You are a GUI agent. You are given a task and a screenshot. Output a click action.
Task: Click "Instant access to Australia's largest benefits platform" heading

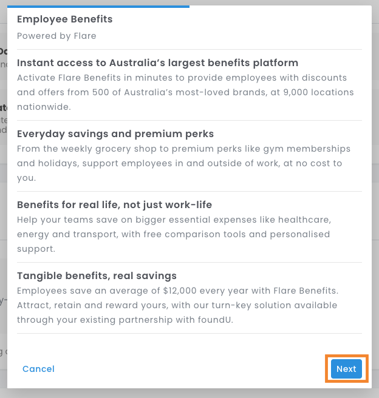(x=157, y=63)
